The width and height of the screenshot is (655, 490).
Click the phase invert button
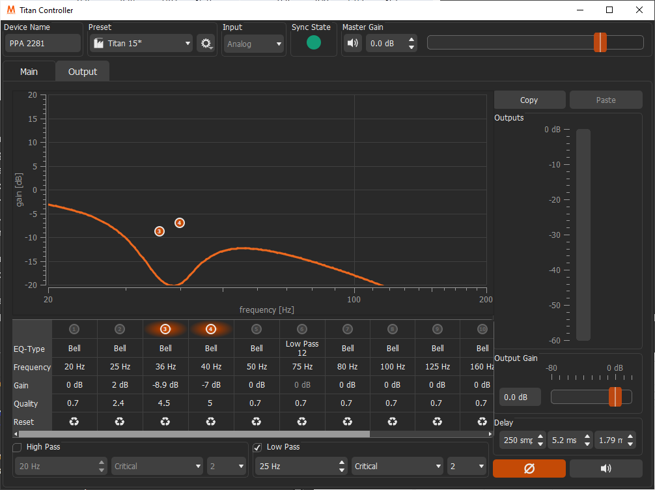coord(529,468)
